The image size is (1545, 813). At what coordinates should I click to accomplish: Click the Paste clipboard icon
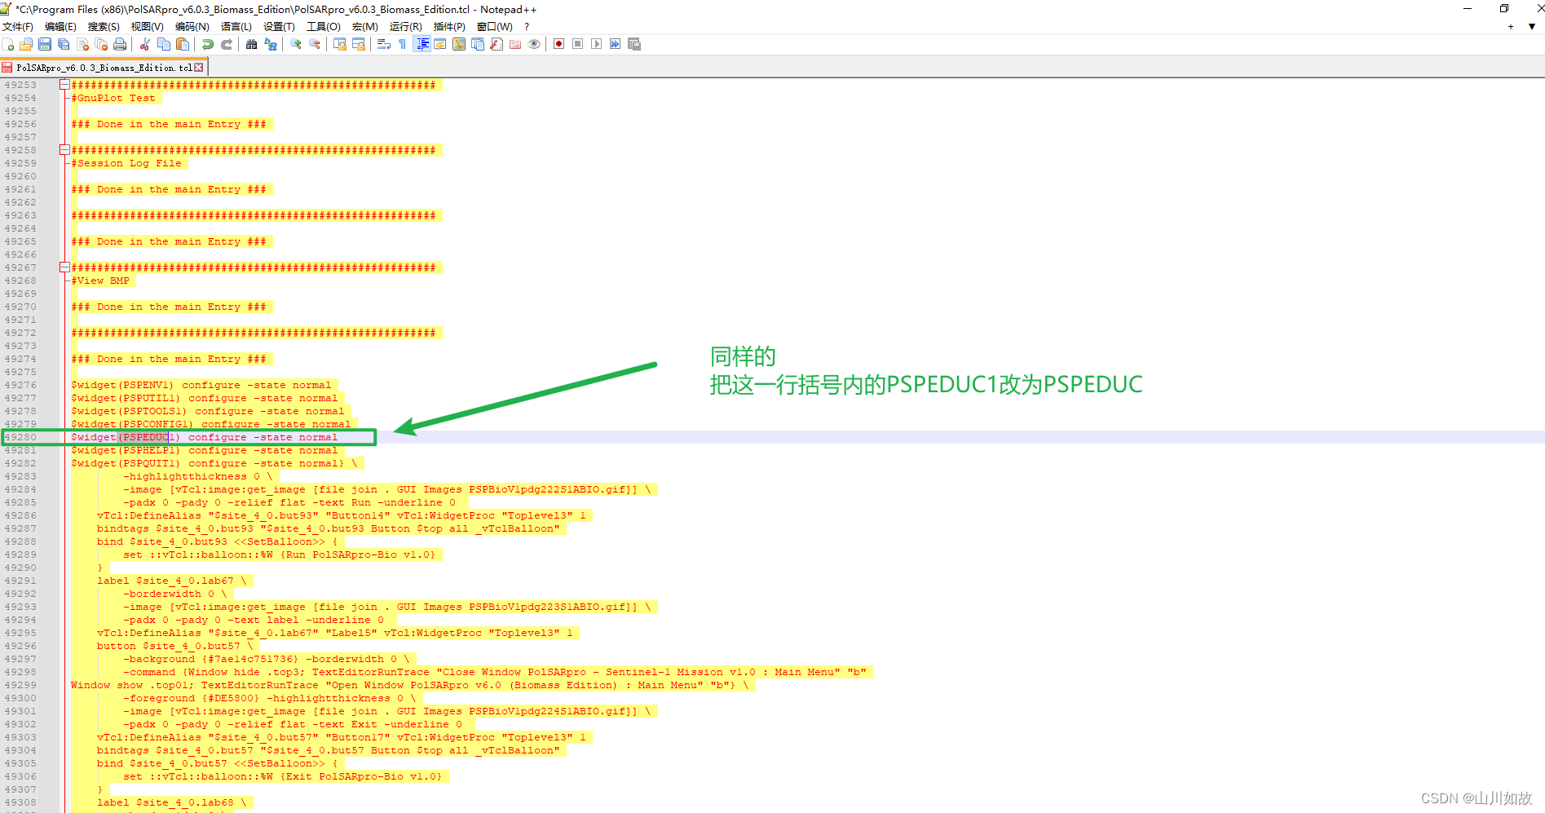pyautogui.click(x=183, y=44)
